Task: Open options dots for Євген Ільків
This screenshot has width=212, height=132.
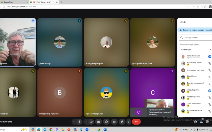Action: pyautogui.click(x=210, y=57)
